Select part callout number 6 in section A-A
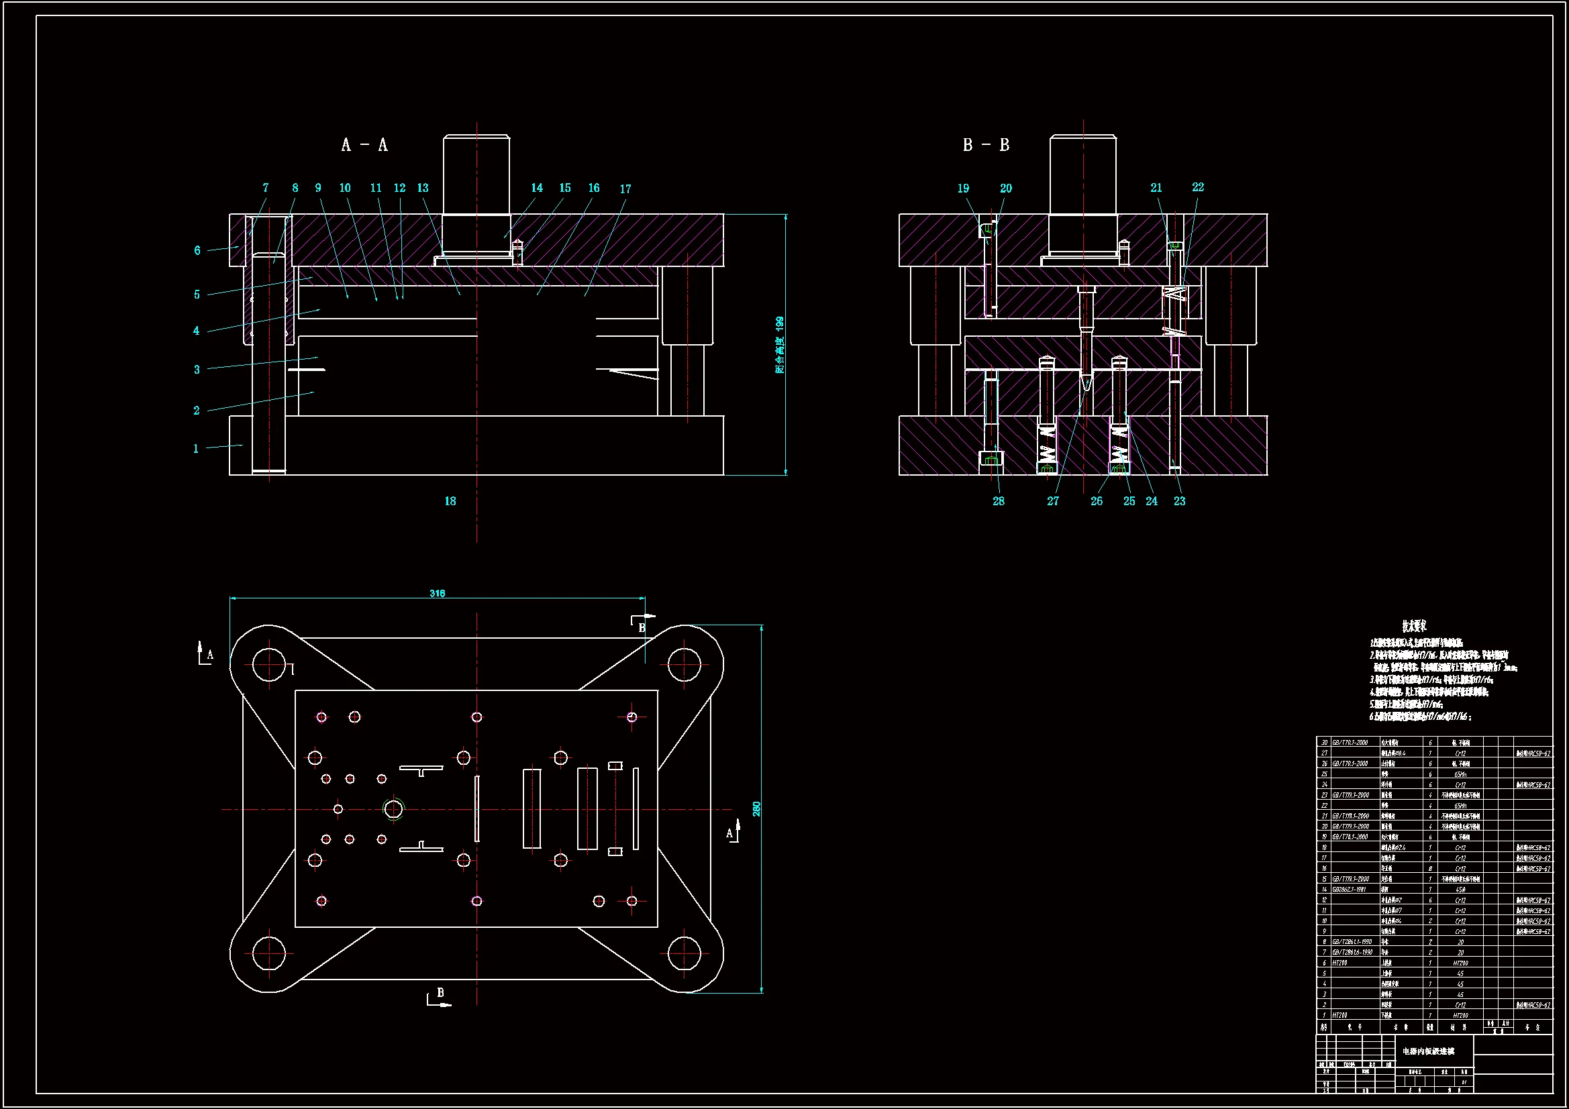 197,251
